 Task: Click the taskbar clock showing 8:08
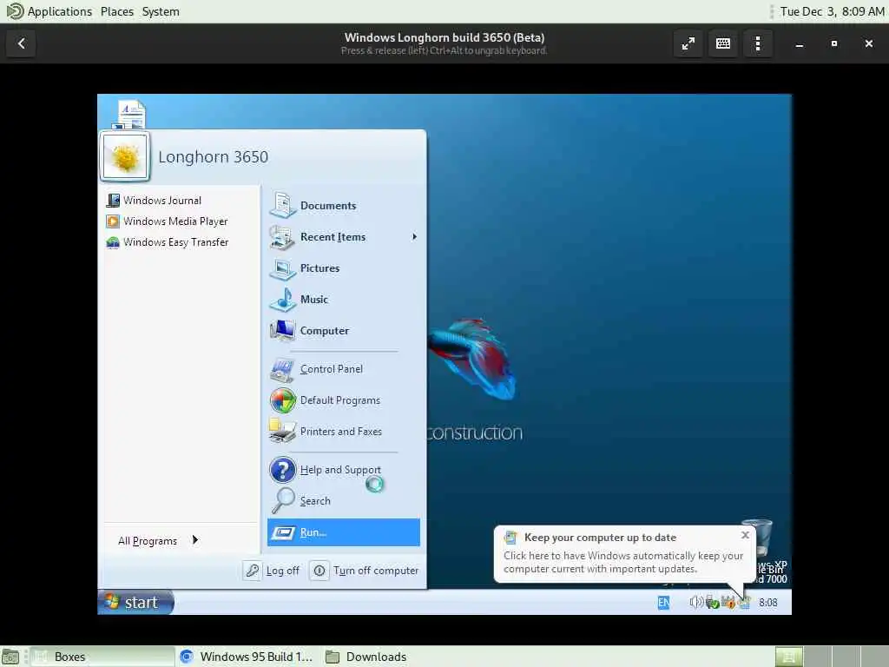point(768,603)
